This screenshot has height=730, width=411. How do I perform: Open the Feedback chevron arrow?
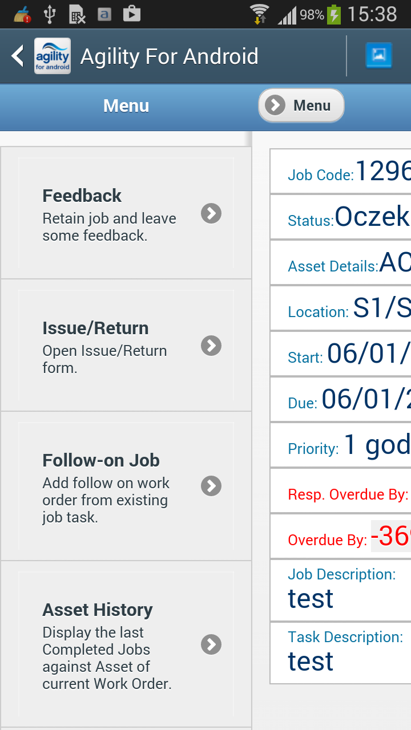tap(211, 213)
